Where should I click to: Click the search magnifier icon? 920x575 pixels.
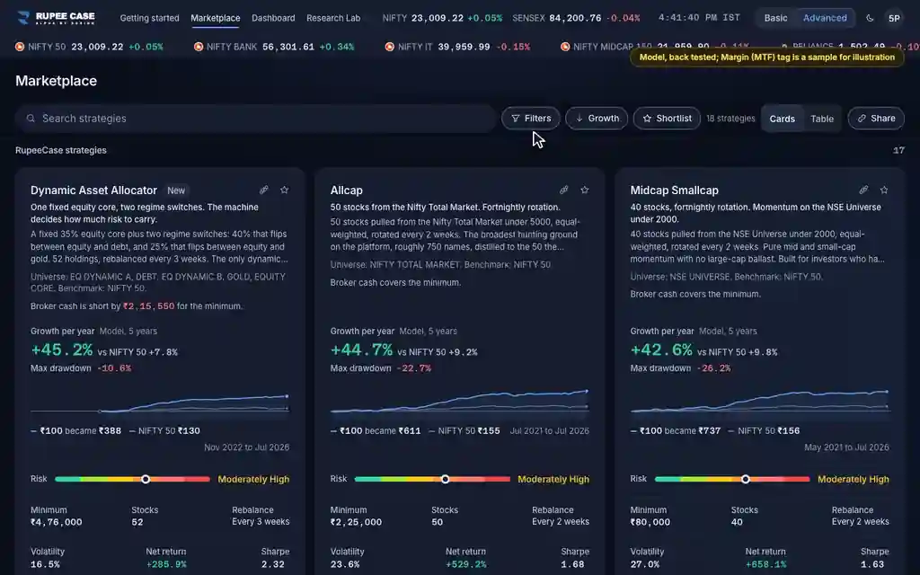(31, 119)
